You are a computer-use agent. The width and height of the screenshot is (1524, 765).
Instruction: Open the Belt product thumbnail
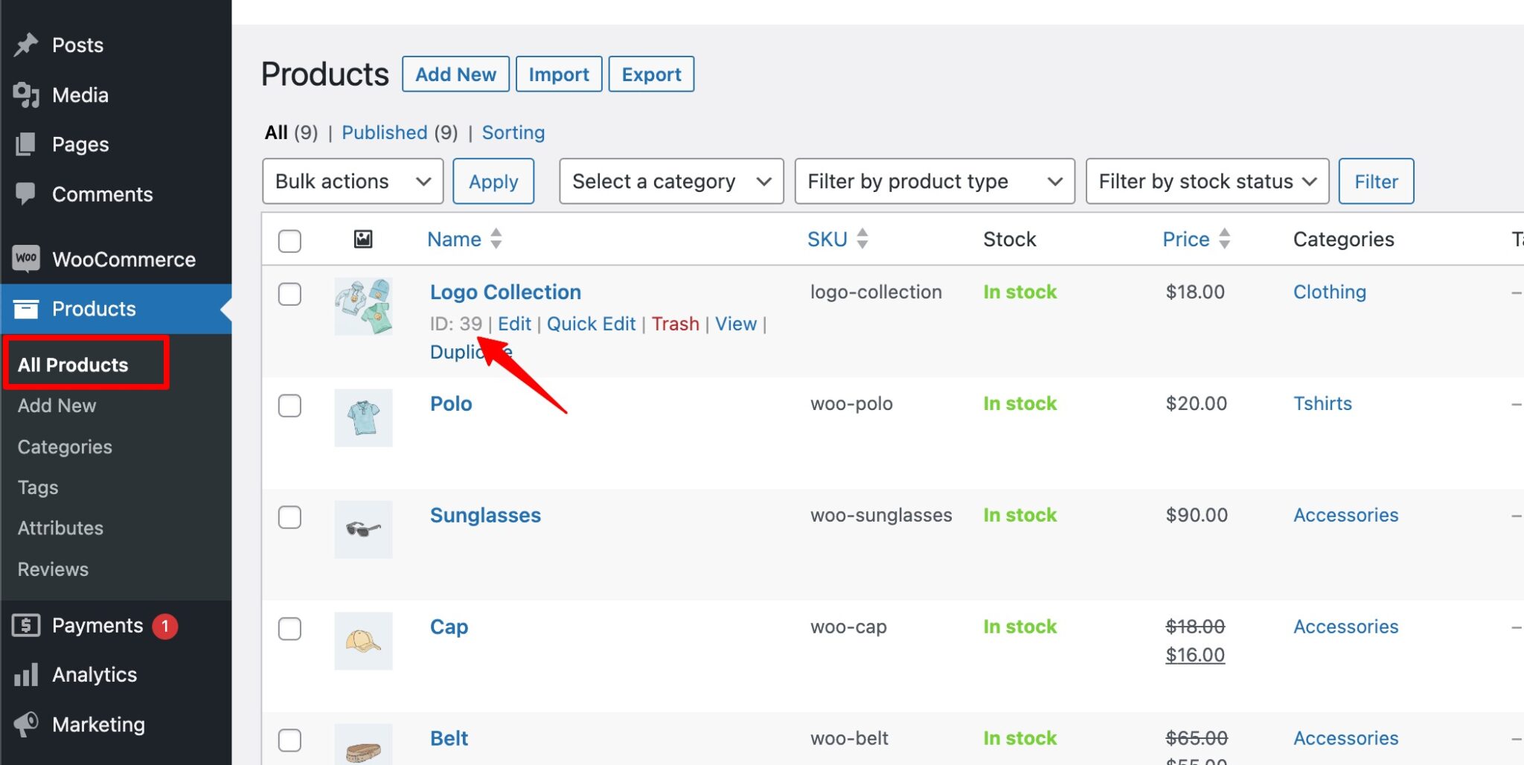[x=363, y=744]
